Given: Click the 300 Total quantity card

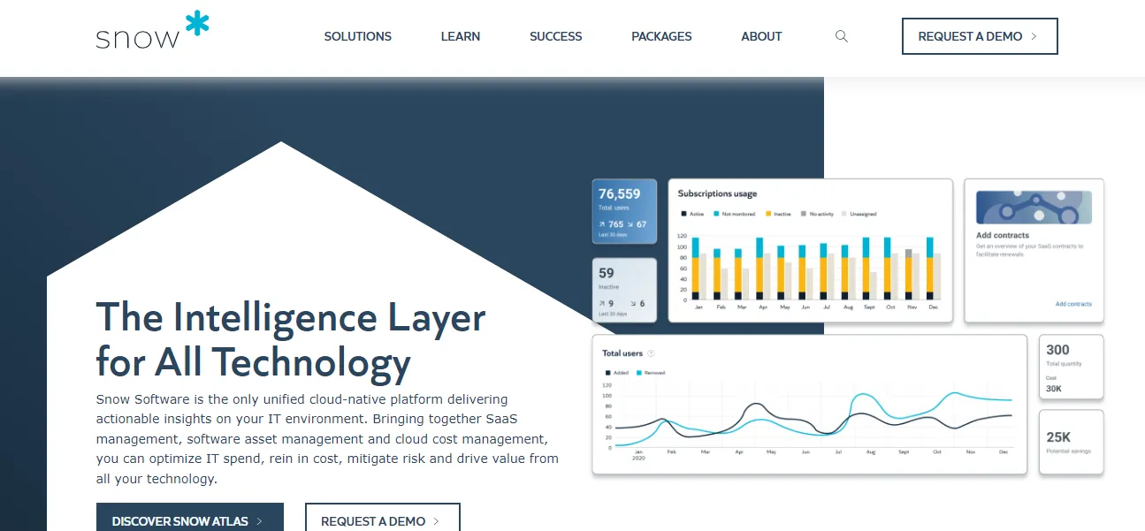Looking at the screenshot, I should tap(1071, 367).
